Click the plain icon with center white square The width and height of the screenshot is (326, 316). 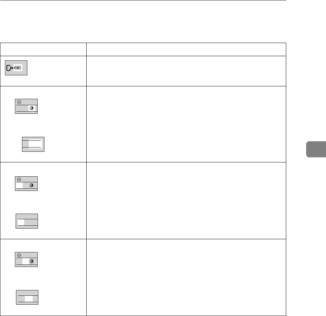(27, 298)
